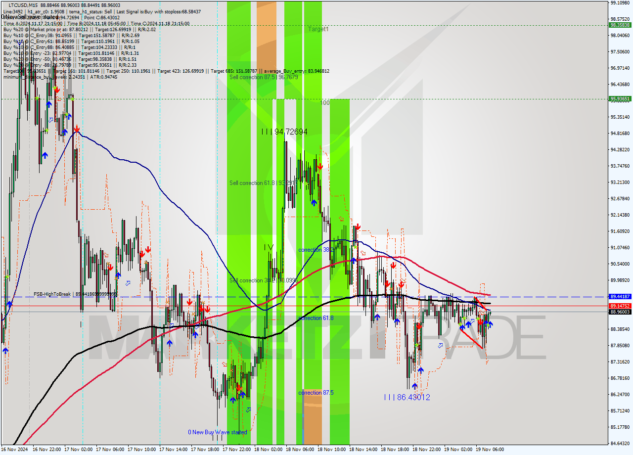Click the '17 Nov 06:00' time axis label

[x=110, y=450]
